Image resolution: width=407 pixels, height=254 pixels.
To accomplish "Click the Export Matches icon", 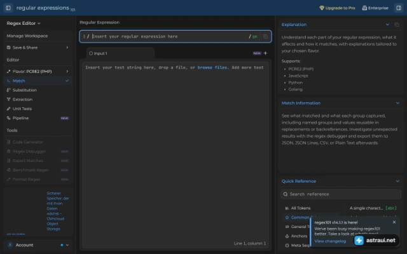I will [8, 161].
